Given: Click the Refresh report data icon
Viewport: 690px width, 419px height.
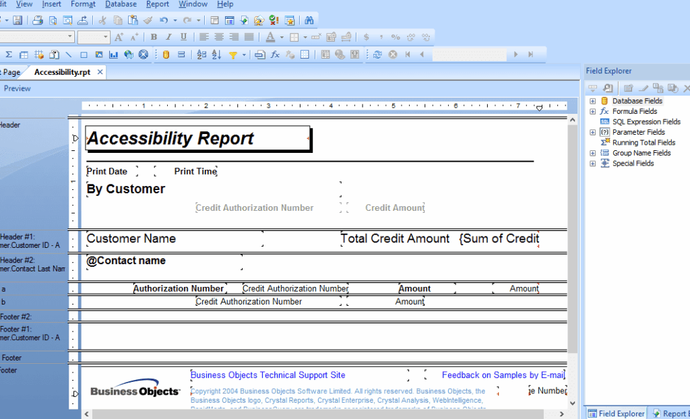Looking at the screenshot, I should pos(377,55).
